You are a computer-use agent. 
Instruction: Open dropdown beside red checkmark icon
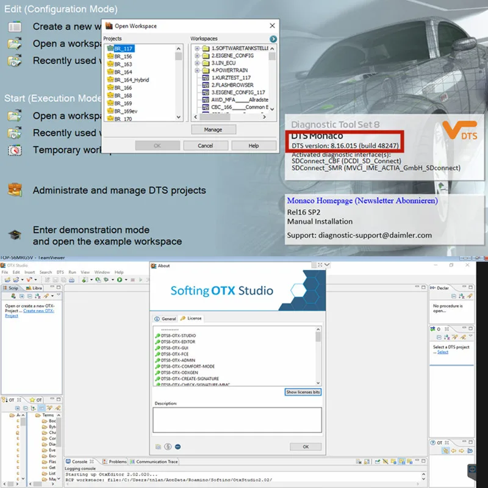35,280
